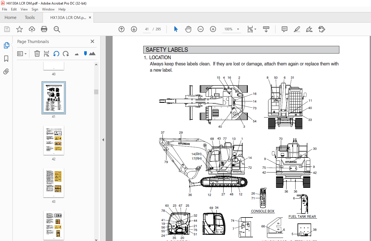Image resolution: width=371 pixels, height=241 pixels.
Task: Show the Page Thumbnails sidebar icon
Action: [6, 45]
